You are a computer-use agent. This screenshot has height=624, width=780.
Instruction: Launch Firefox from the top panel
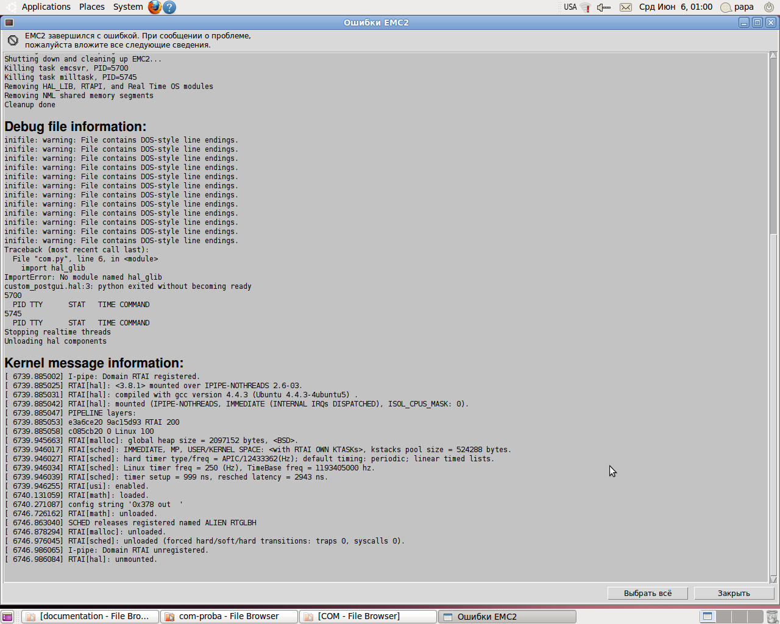click(x=155, y=7)
